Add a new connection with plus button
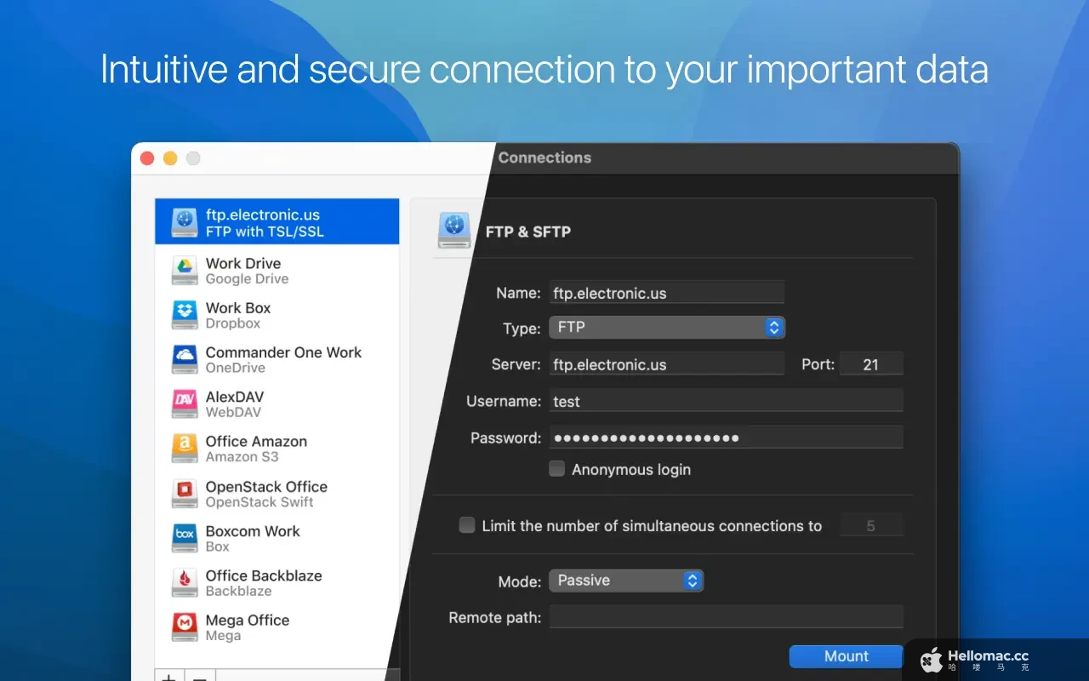 pos(169,678)
